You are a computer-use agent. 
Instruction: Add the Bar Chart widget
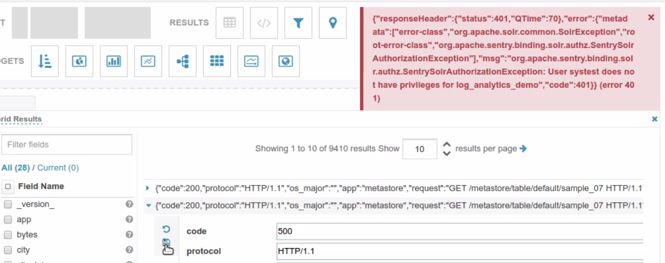(113, 61)
